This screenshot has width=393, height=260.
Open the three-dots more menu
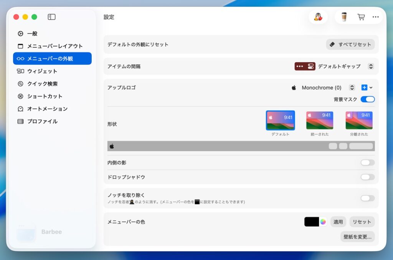click(375, 17)
